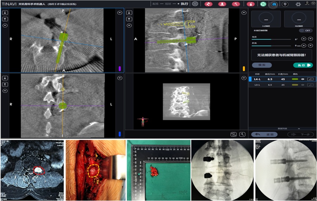Expand the circled chevron under sagittal view arrows
The width and height of the screenshot is (317, 201).
tap(129, 25)
